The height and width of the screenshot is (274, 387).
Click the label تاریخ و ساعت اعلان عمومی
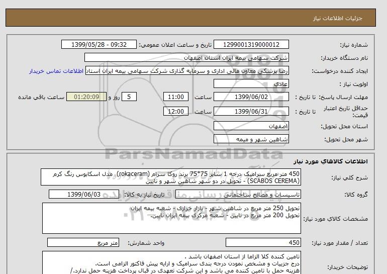tap(175, 45)
